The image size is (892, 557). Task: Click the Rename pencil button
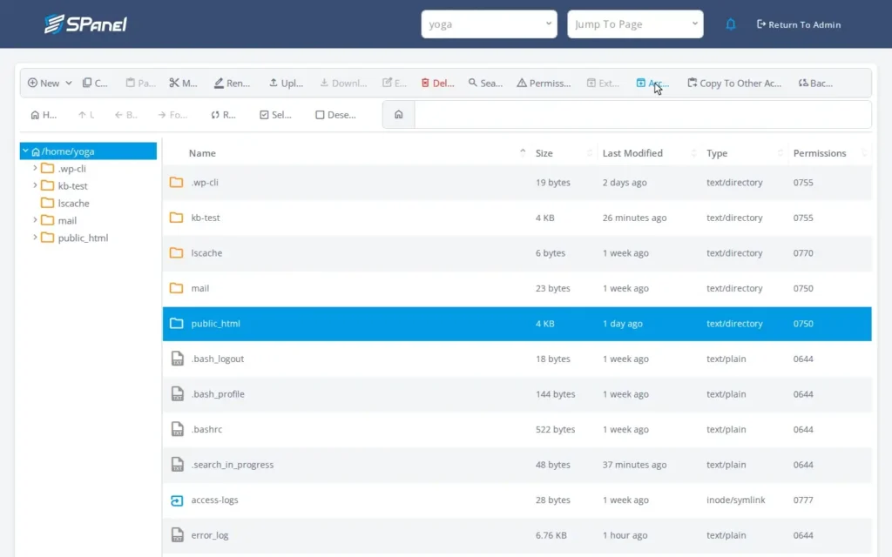pos(232,83)
